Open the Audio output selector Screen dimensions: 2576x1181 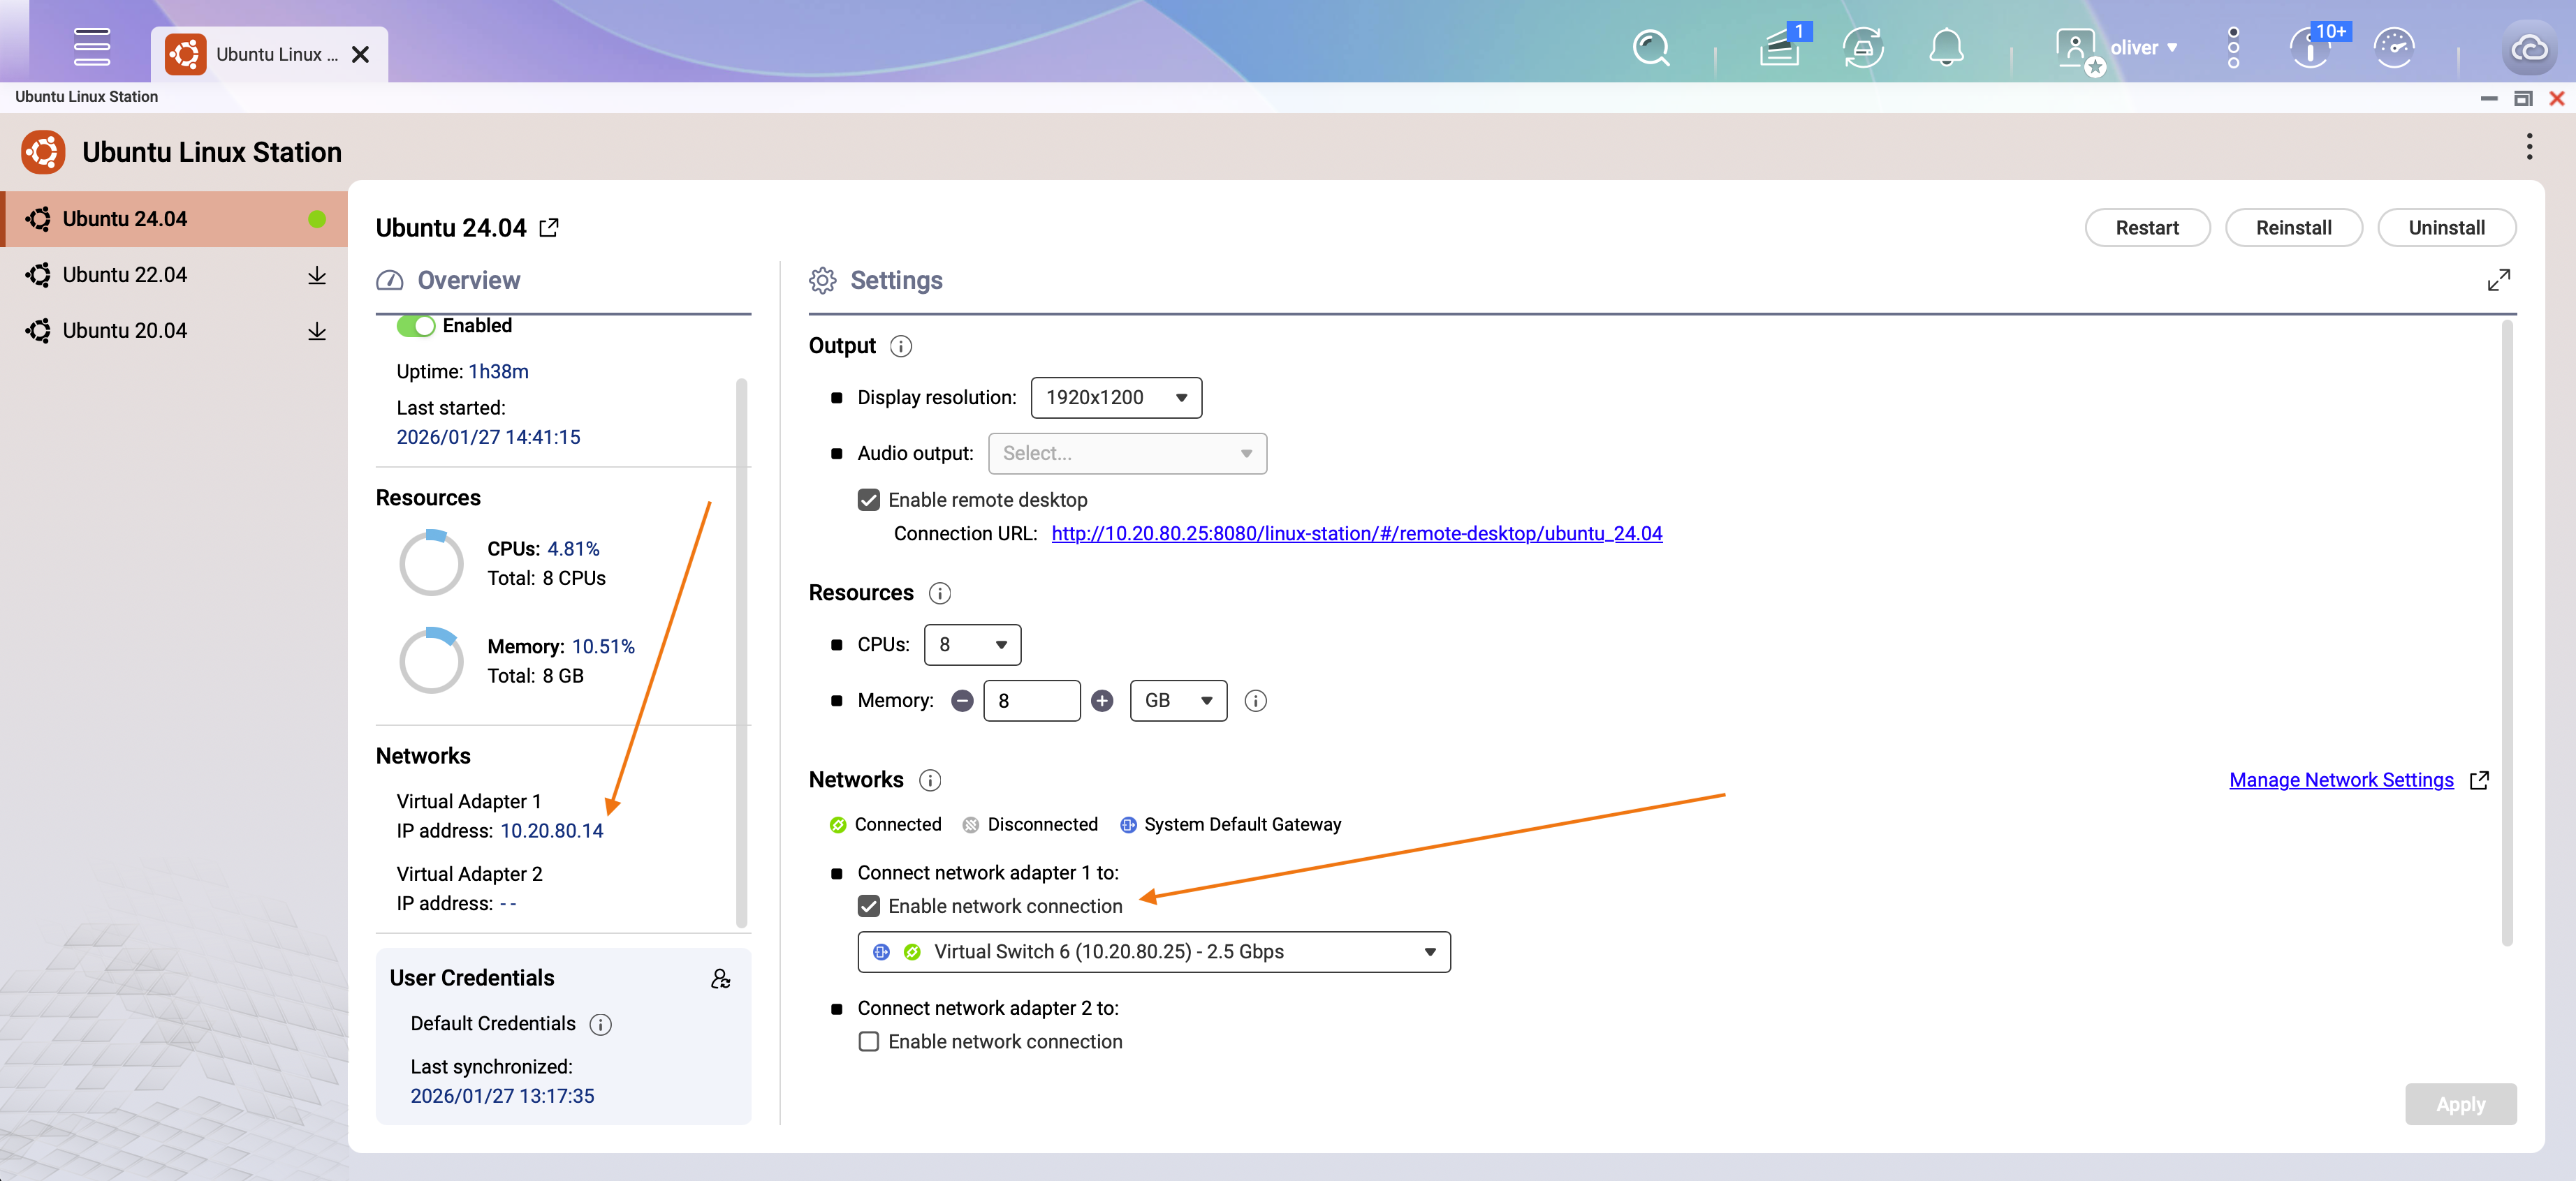[1127, 452]
